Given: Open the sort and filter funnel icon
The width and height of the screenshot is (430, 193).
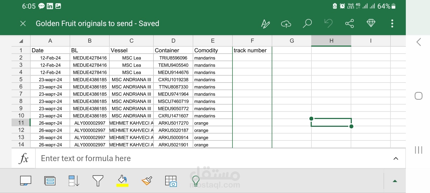Looking at the screenshot, I should tap(98, 181).
